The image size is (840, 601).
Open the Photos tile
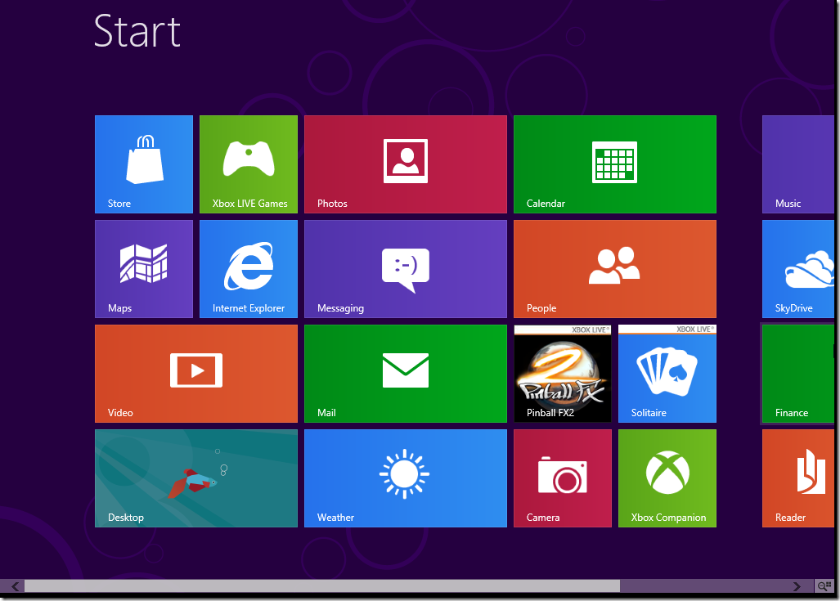click(406, 164)
